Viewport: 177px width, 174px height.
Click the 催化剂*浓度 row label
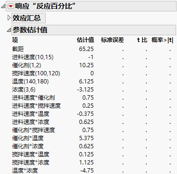coord(28,146)
